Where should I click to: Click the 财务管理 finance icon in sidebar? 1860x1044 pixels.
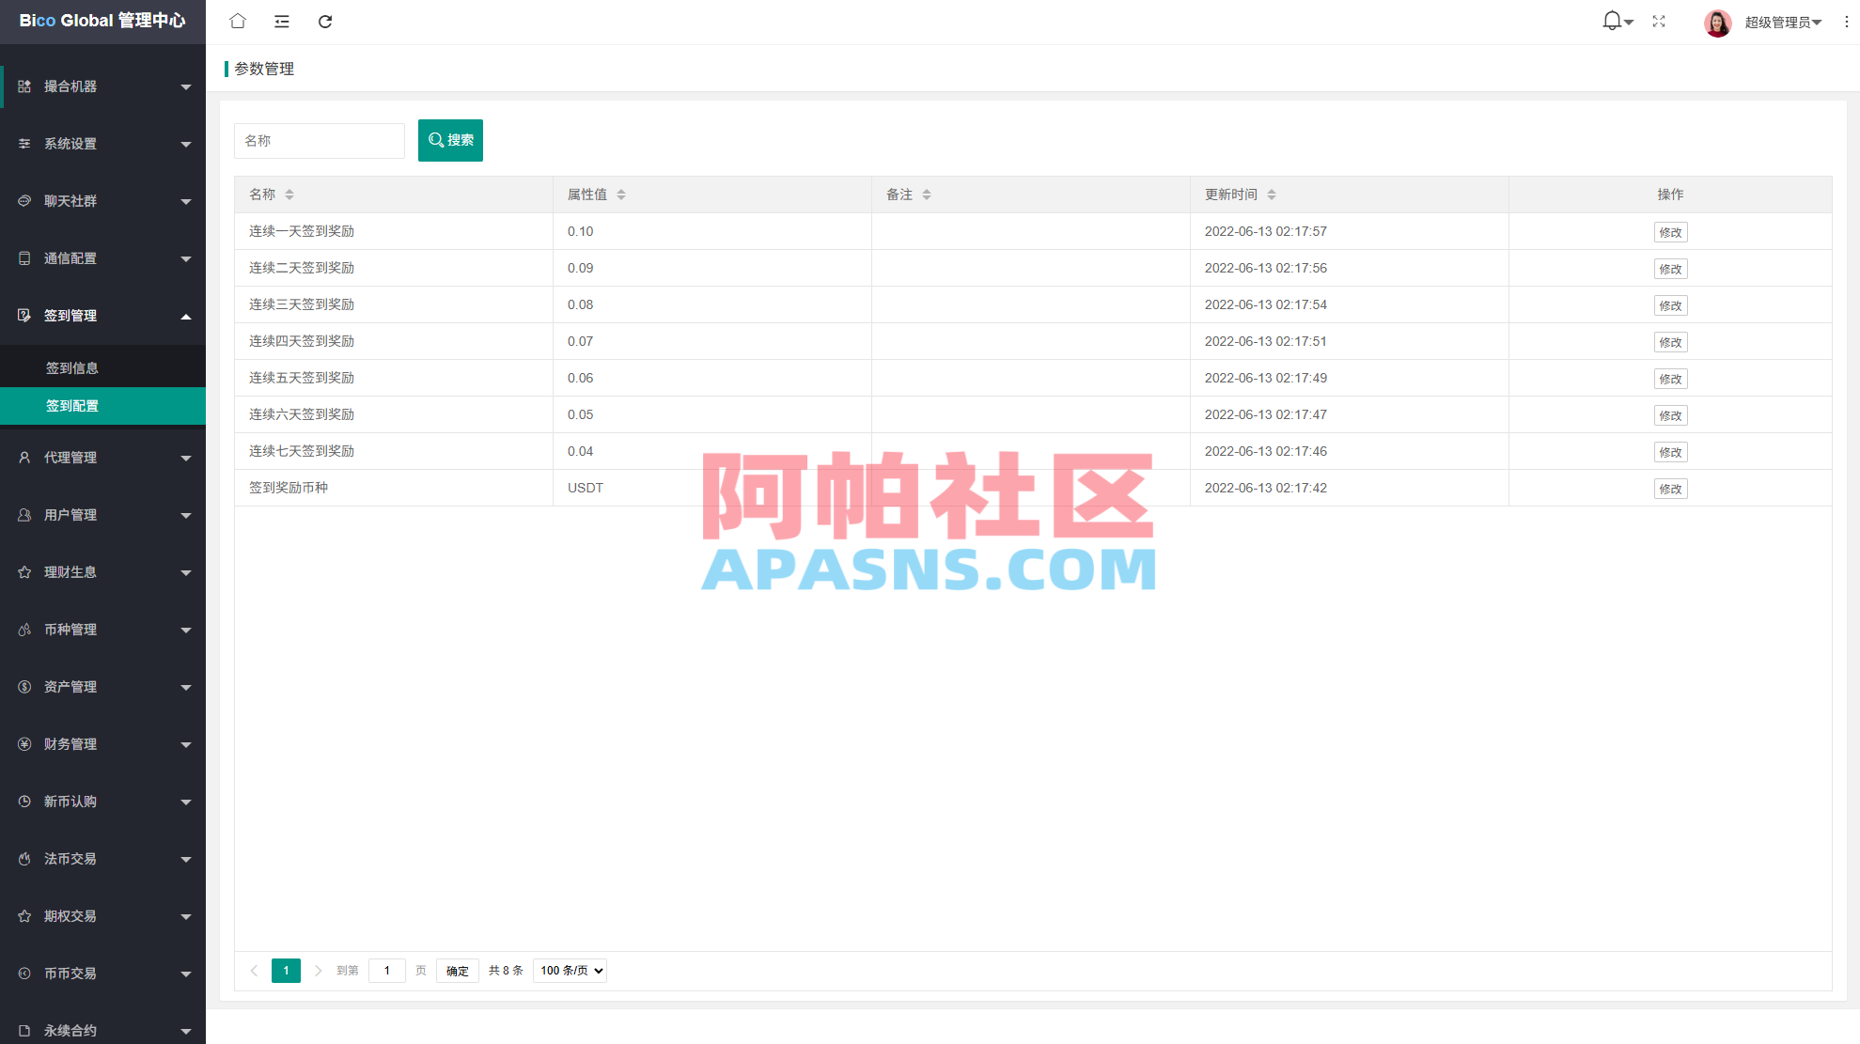23,744
